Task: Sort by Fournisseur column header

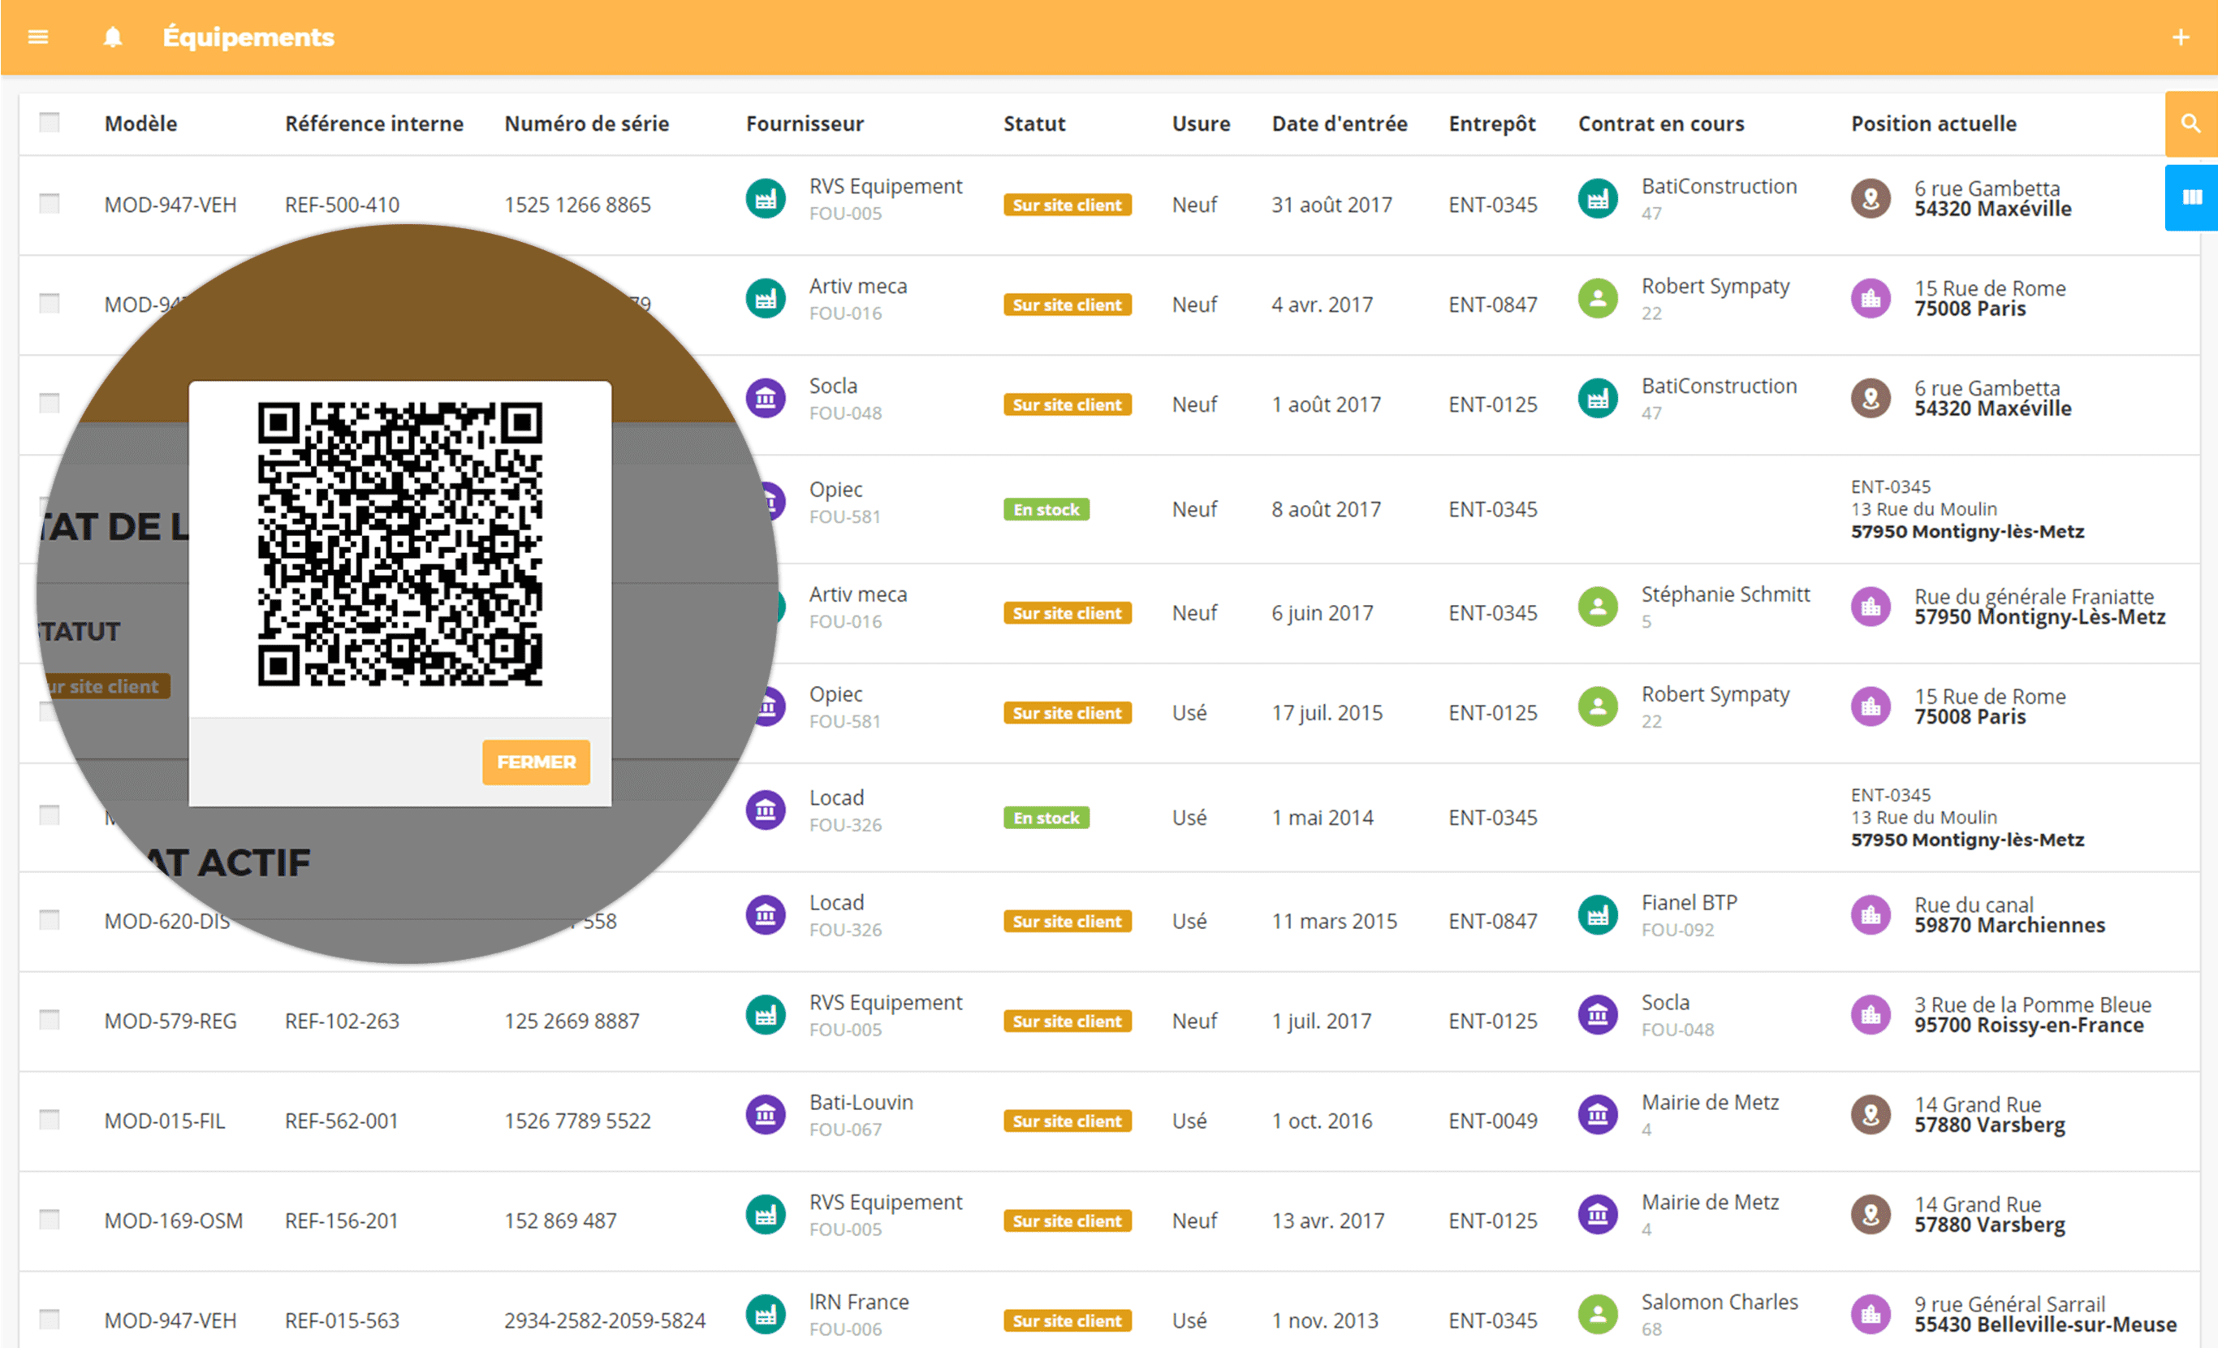Action: click(805, 123)
